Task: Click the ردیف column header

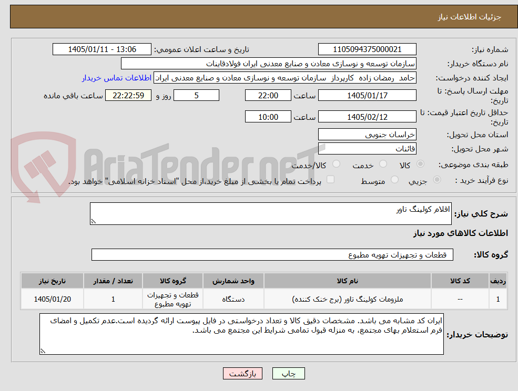Action: coord(498,281)
